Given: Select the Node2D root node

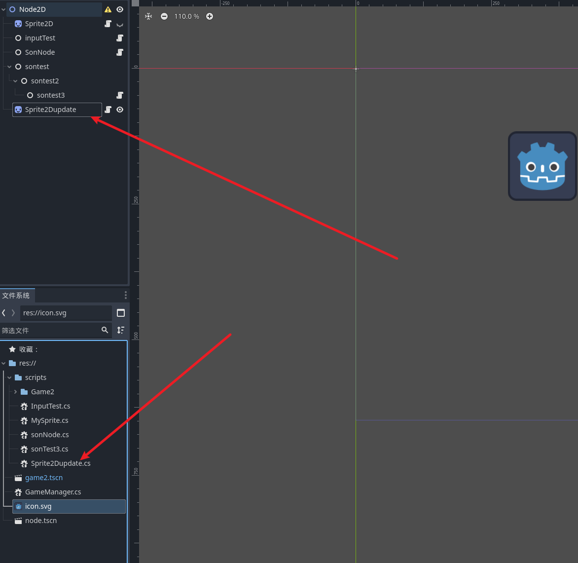Looking at the screenshot, I should click(33, 9).
